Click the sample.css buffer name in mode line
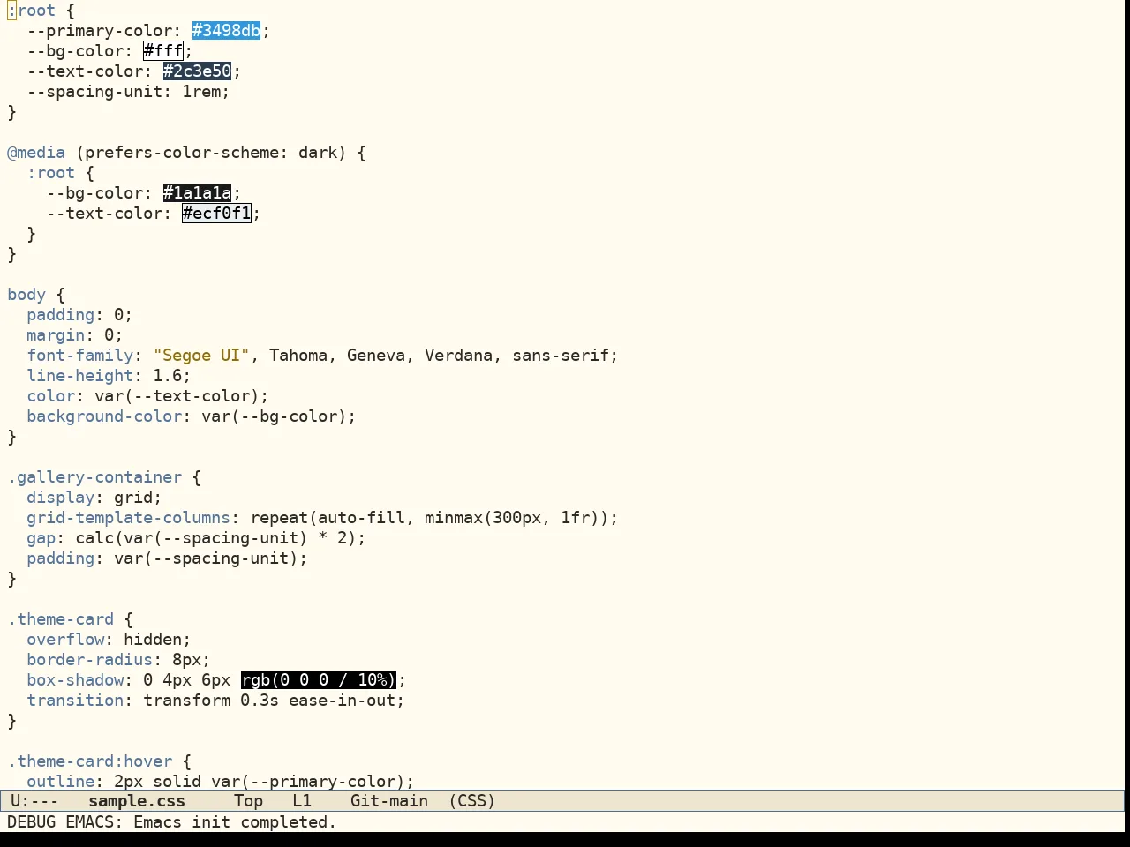Image resolution: width=1130 pixels, height=847 pixels. pos(137,801)
